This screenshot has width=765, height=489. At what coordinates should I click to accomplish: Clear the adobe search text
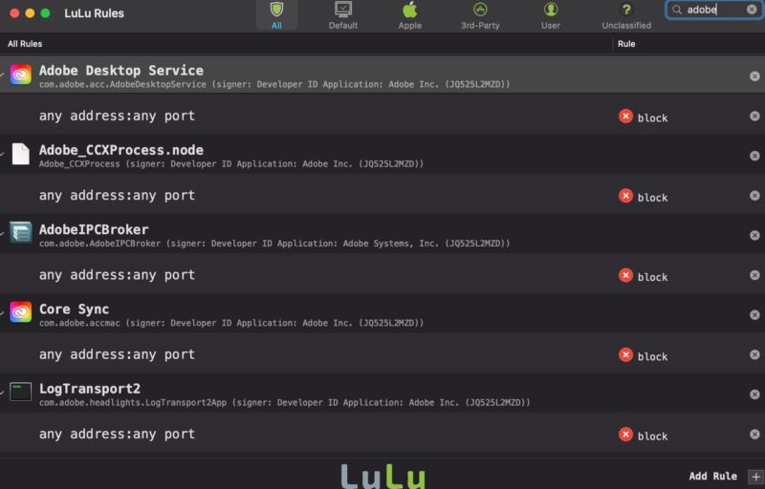coord(752,10)
